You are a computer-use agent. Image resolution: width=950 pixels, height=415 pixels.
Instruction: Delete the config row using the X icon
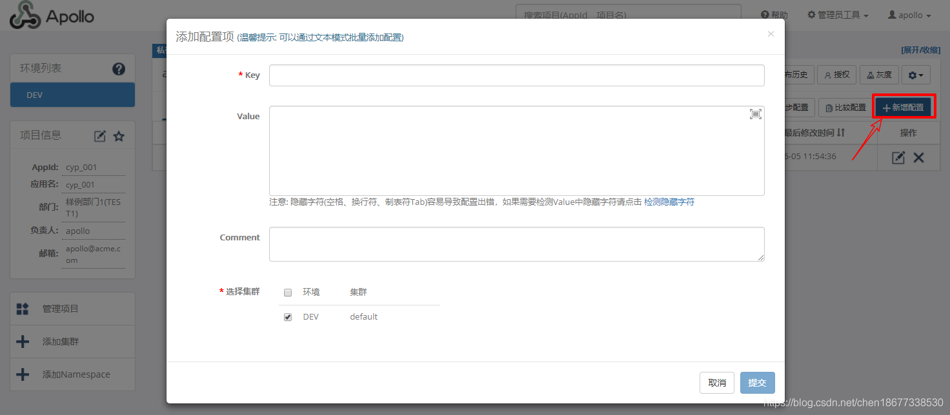click(x=917, y=157)
